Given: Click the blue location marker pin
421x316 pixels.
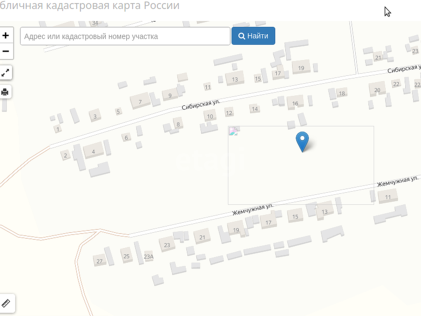Looking at the screenshot, I should pos(302,141).
